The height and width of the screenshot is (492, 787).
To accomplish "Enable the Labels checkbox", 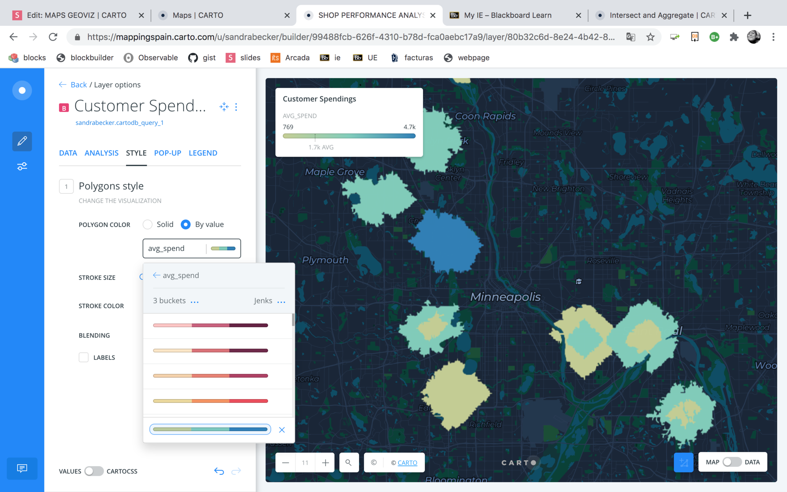I will 84,358.
